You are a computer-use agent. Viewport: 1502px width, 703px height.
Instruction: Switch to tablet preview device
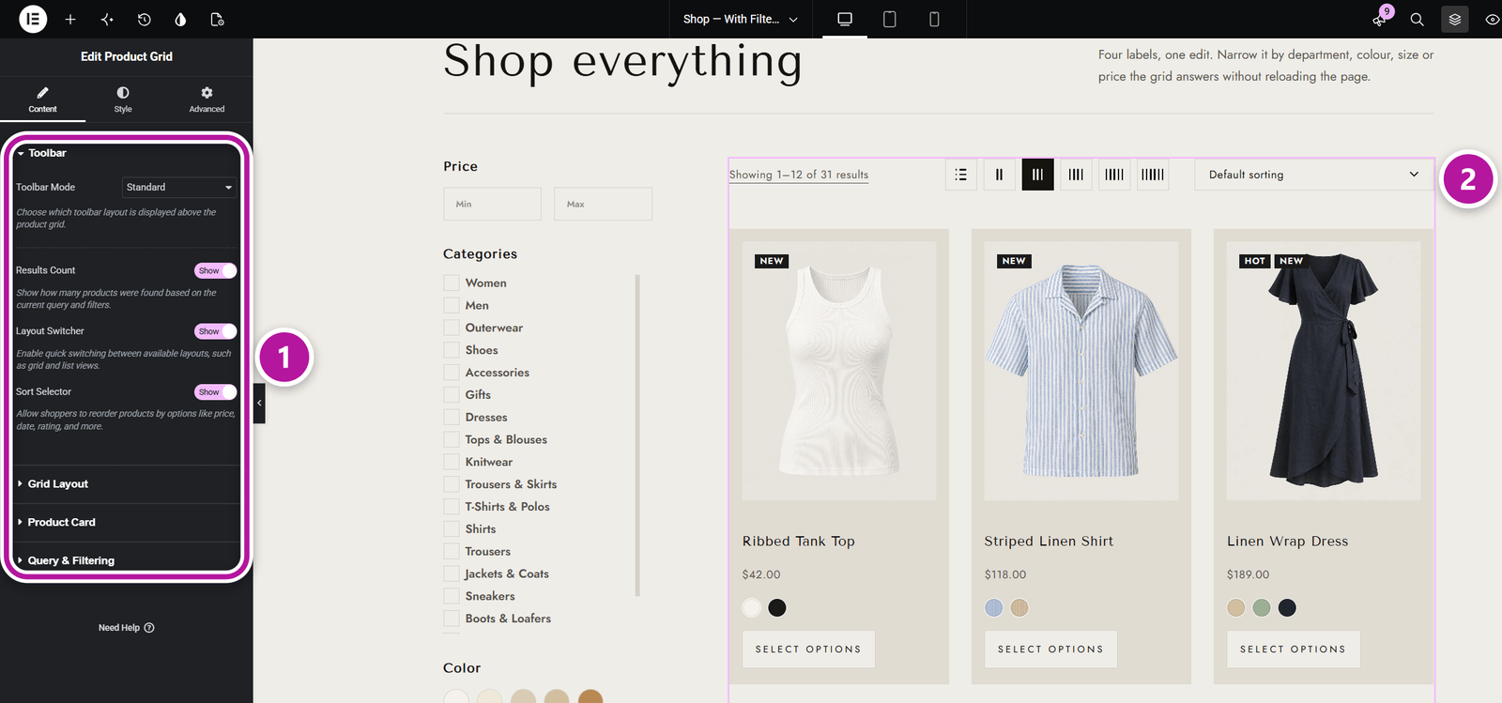click(890, 19)
